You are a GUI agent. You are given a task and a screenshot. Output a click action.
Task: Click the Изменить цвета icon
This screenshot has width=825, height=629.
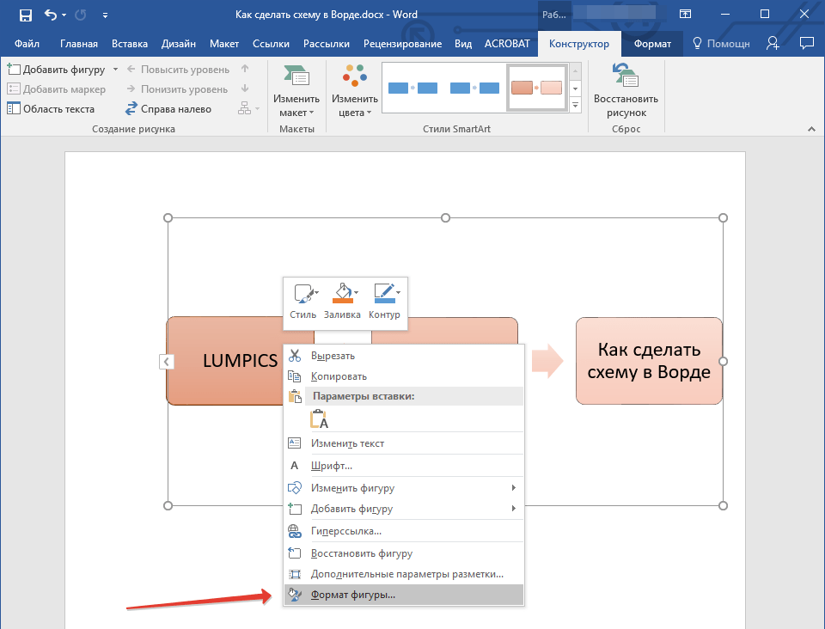[354, 77]
